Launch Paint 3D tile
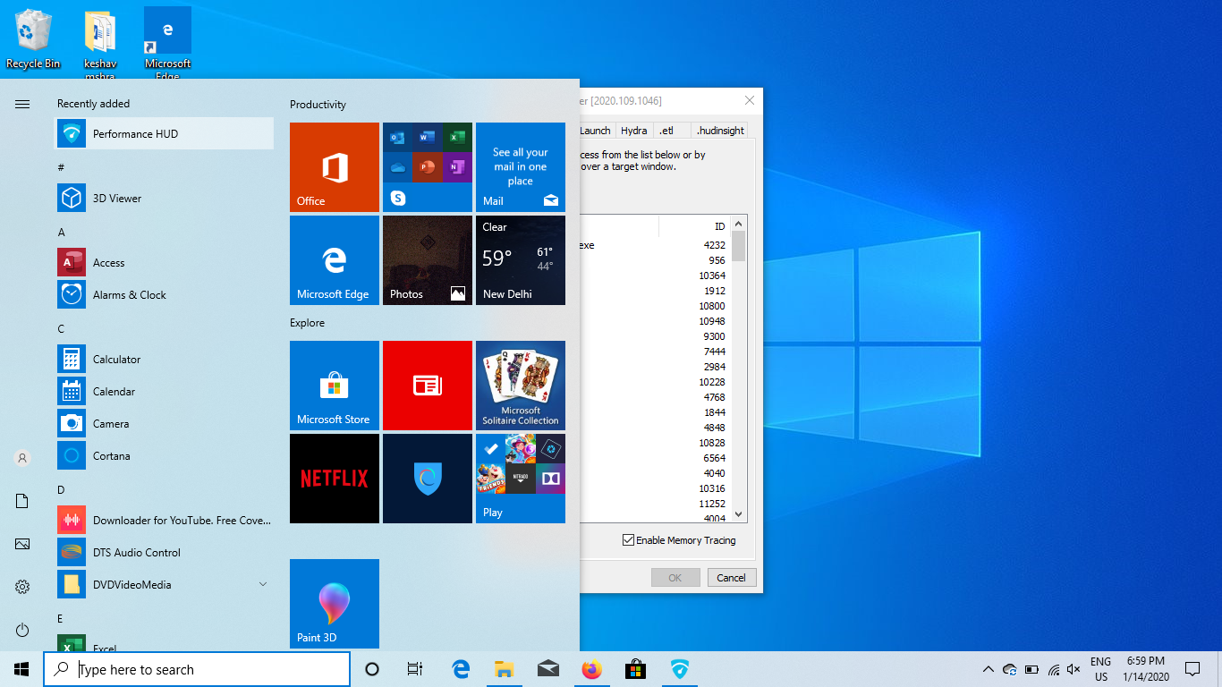This screenshot has width=1222, height=687. [335, 604]
